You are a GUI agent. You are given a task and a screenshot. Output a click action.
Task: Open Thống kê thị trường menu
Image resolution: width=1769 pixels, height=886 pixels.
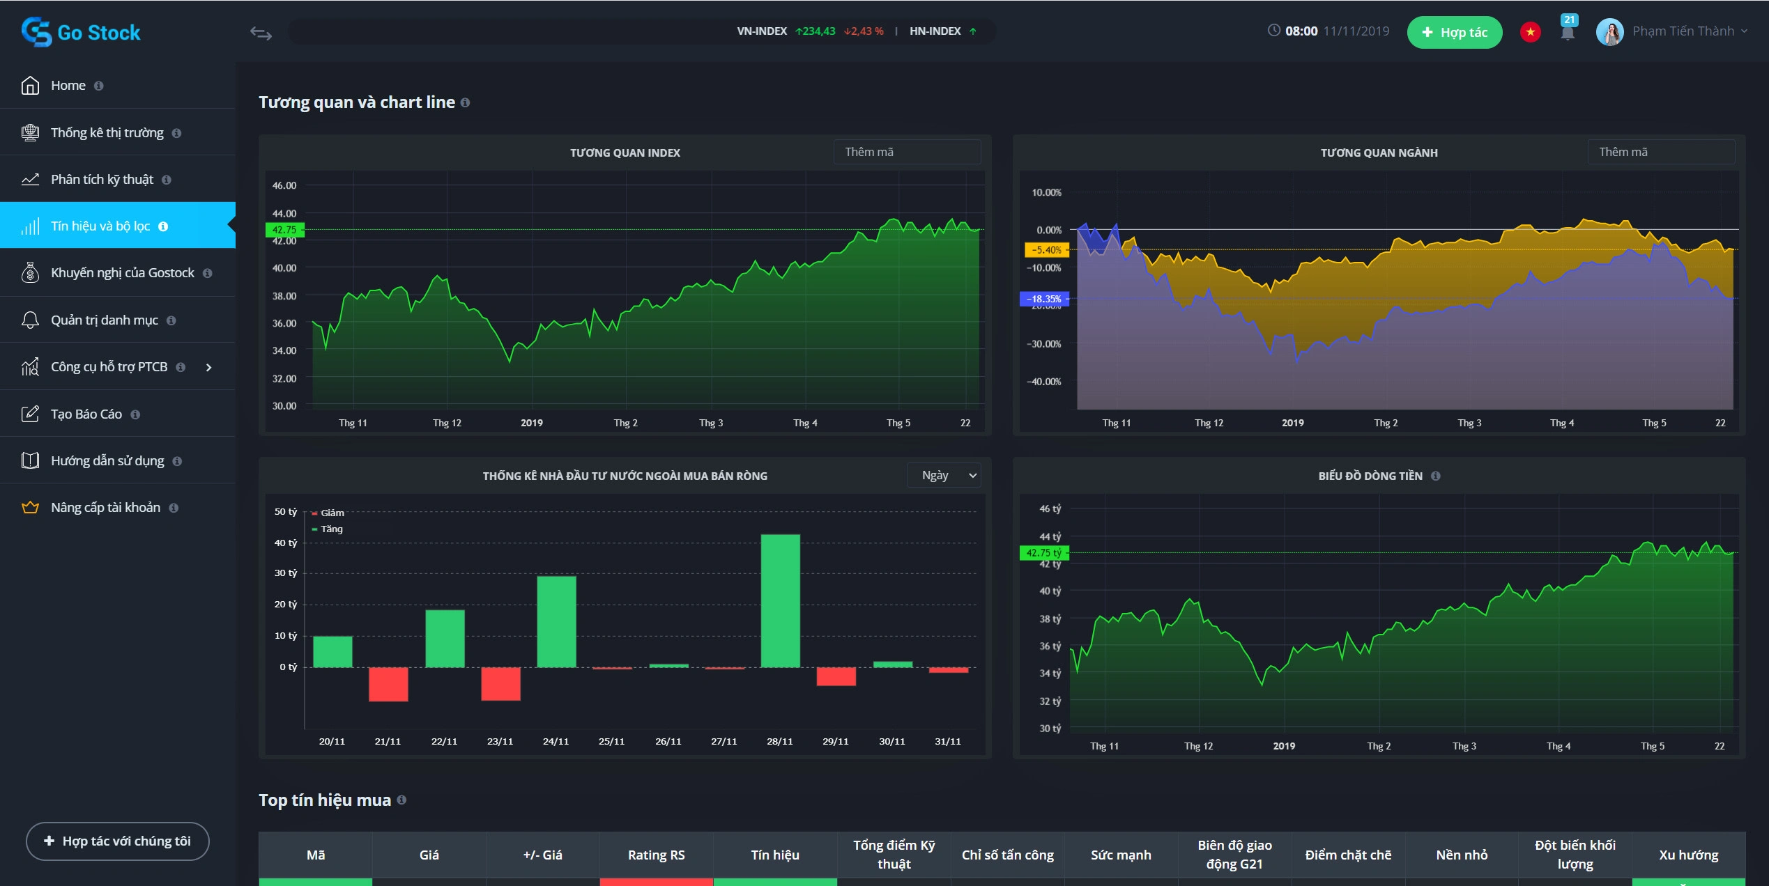pos(107,132)
